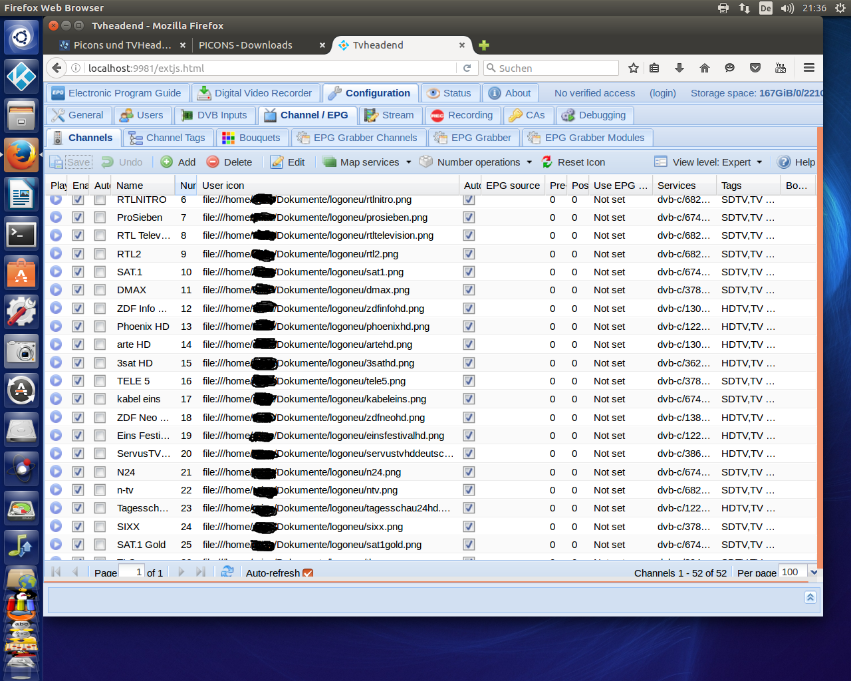Play the DMAX channel stream
This screenshot has width=851, height=681.
(x=56, y=290)
